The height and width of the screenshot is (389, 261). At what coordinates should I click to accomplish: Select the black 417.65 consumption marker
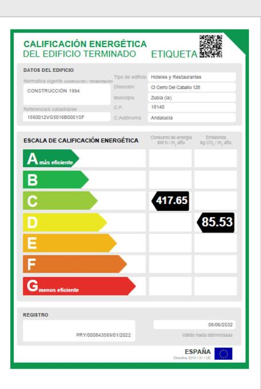(170, 201)
